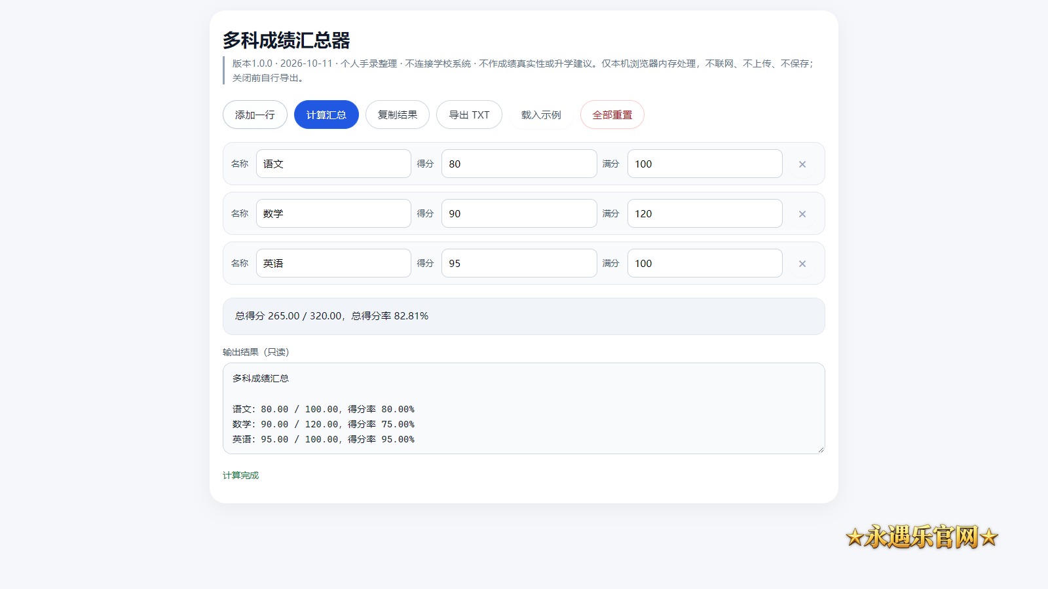This screenshot has width=1048, height=589.
Task: Run 计算汇总 to compute totals
Action: pyautogui.click(x=326, y=115)
